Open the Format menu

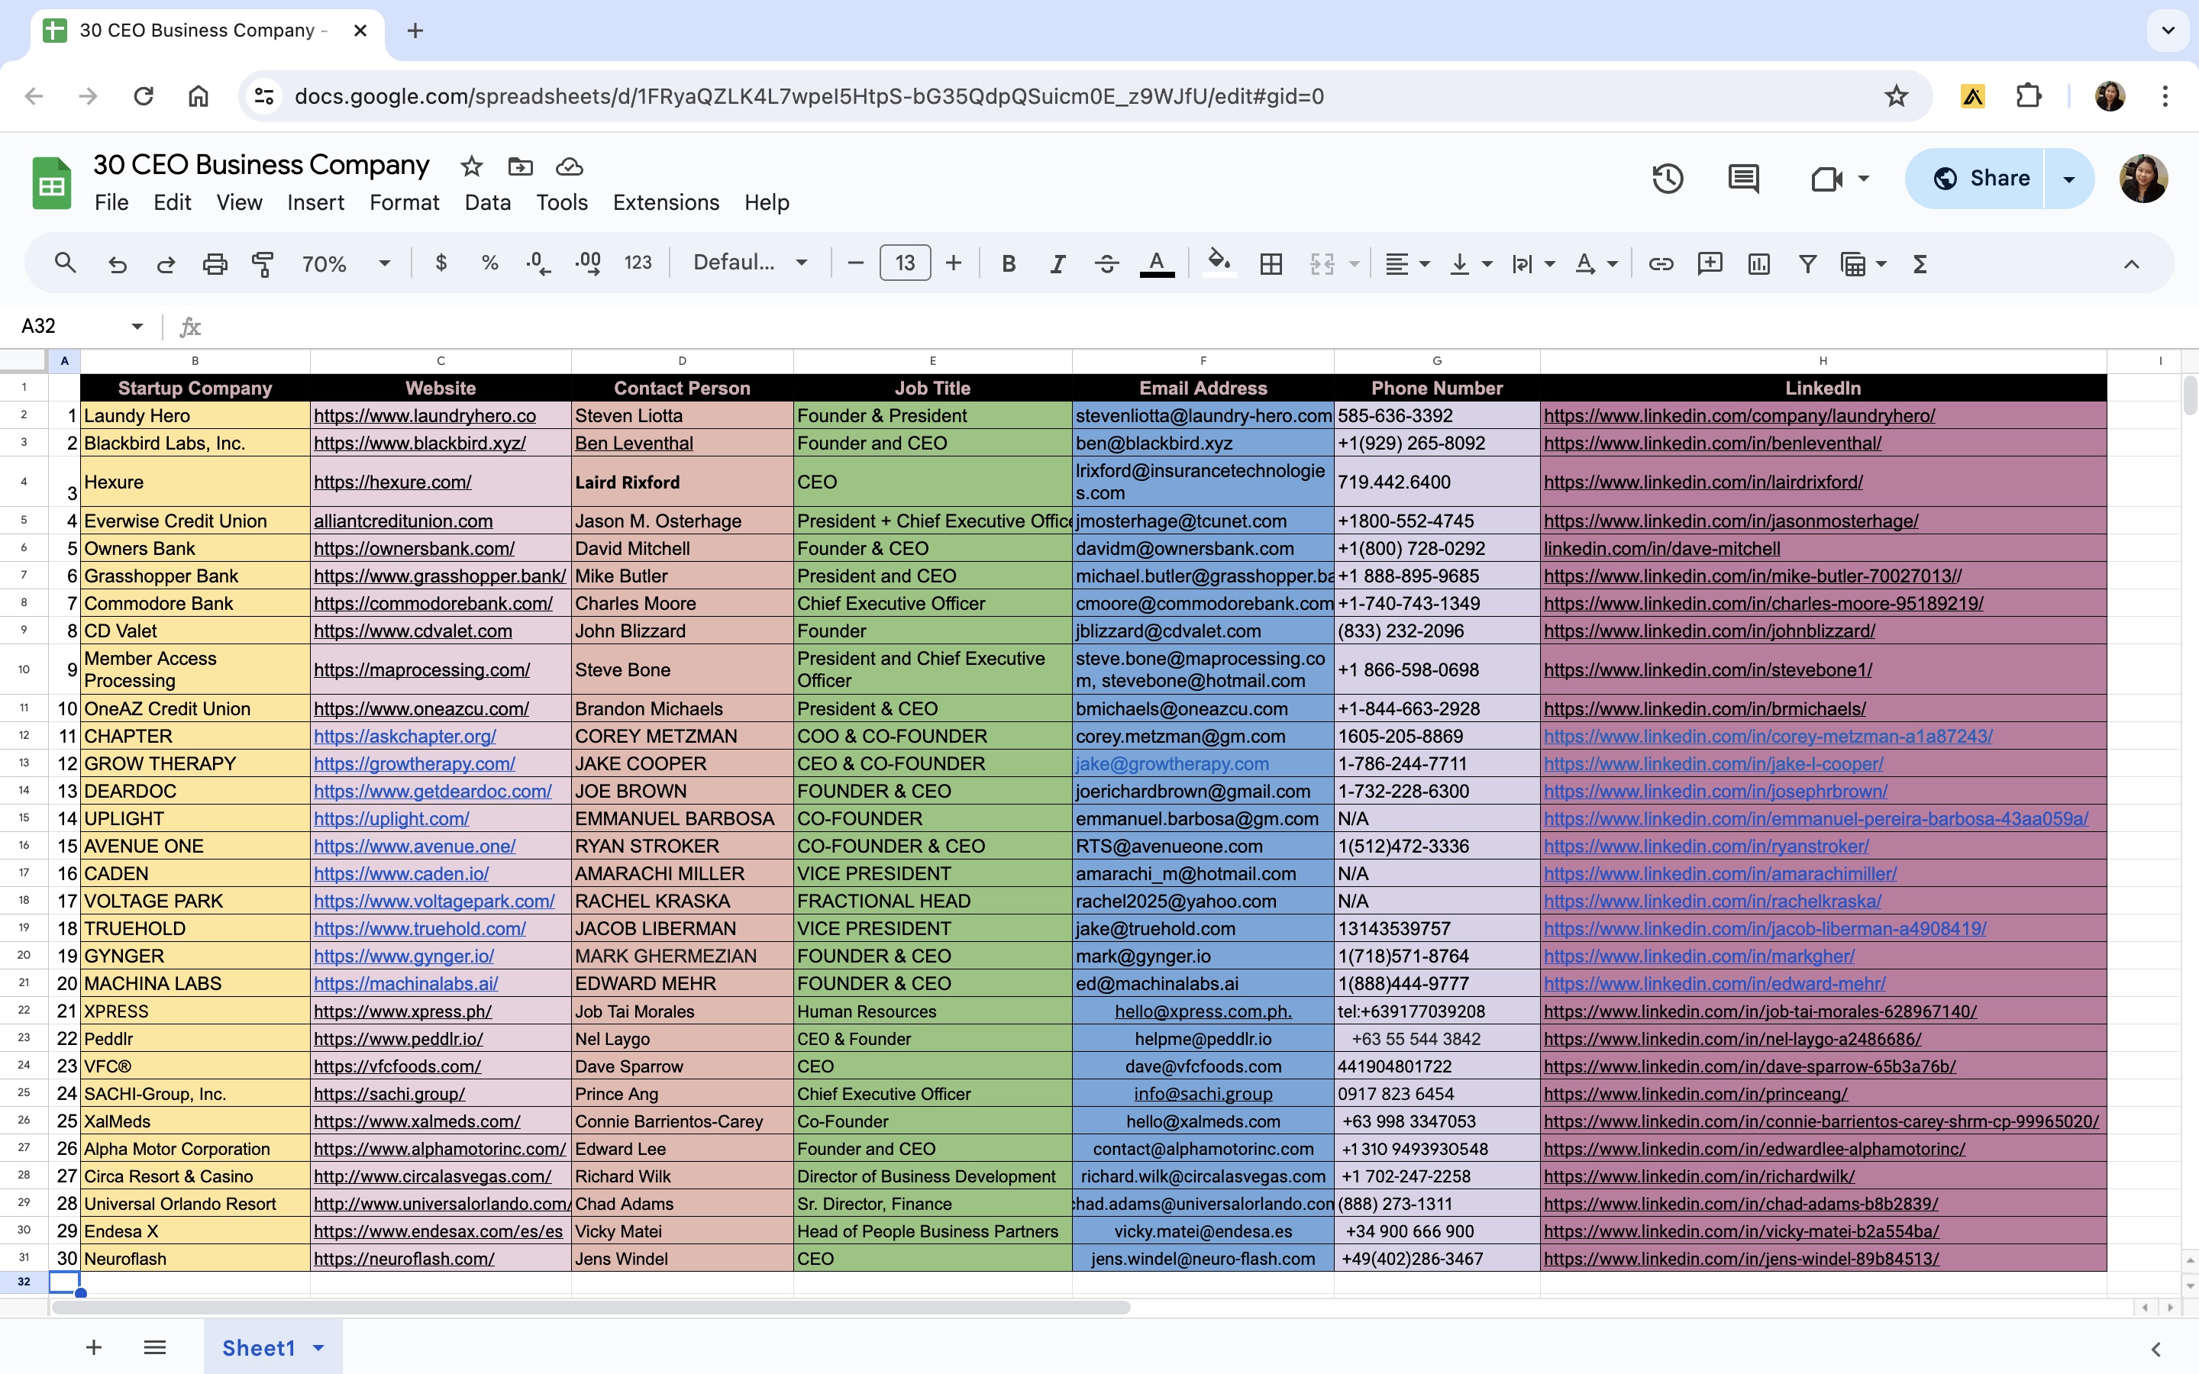click(x=405, y=202)
